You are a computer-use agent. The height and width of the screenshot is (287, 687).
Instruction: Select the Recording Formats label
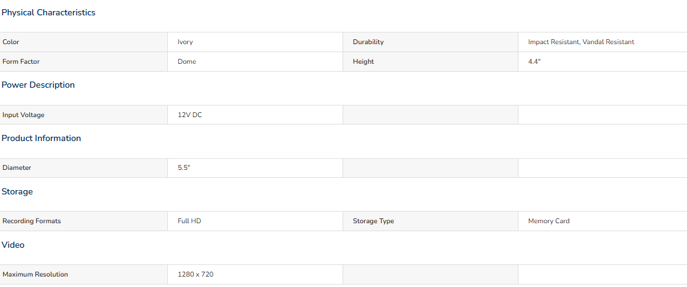31,221
